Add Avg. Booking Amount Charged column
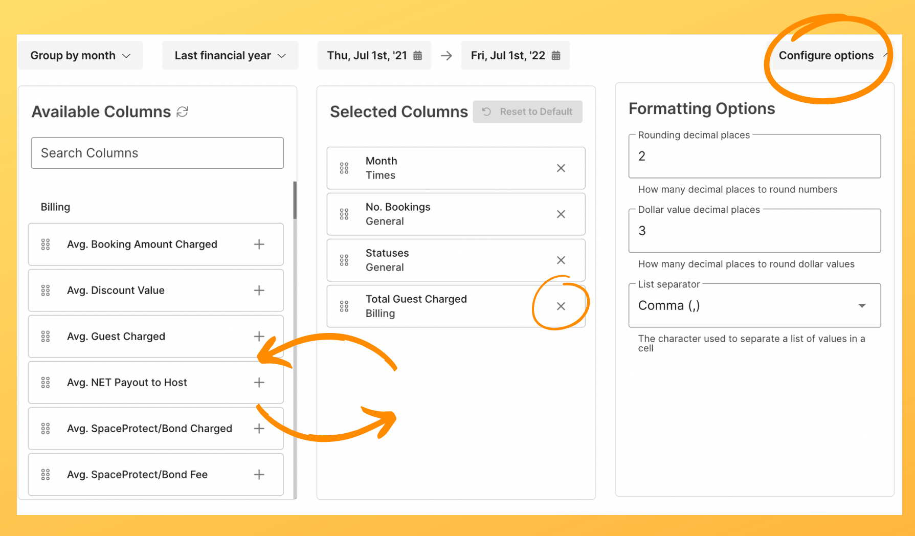Screen dimensions: 915x536 point(259,244)
